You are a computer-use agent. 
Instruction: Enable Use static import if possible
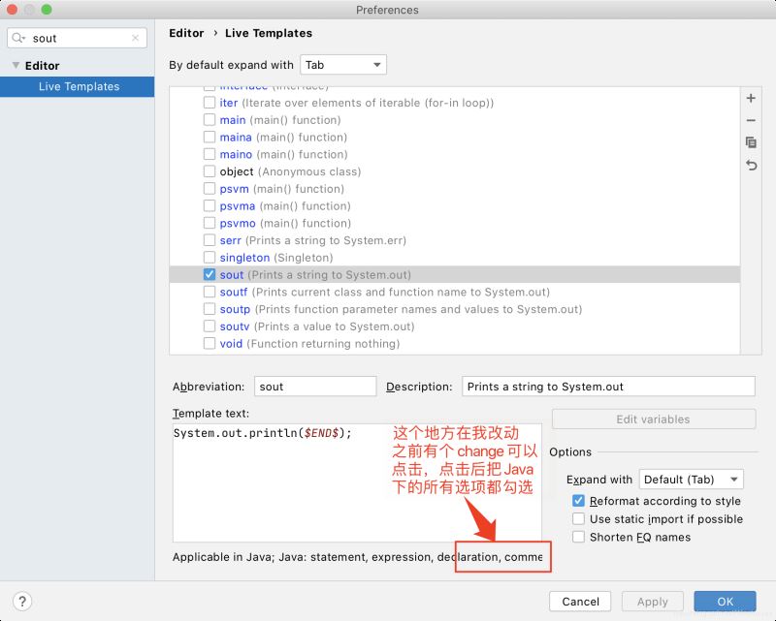(578, 518)
